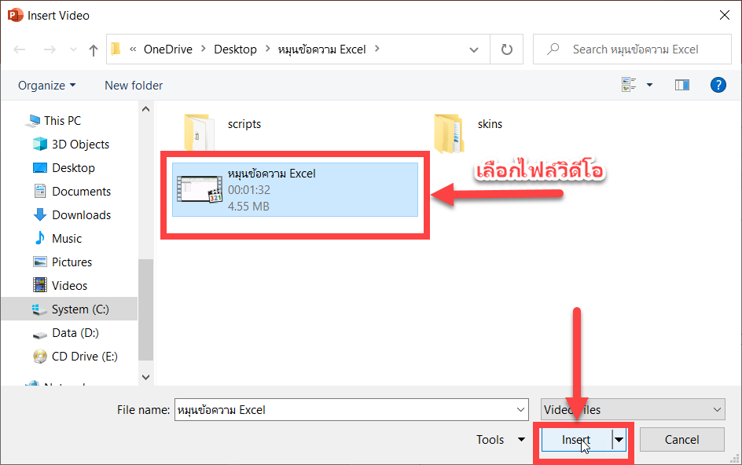
Task: Go back using the Back arrow
Action: click(20, 49)
